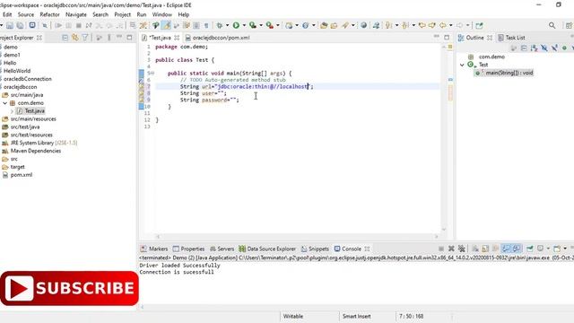Toggle Hide Fields in Outline toolbar
The width and height of the screenshot is (574, 323).
click(x=544, y=48)
